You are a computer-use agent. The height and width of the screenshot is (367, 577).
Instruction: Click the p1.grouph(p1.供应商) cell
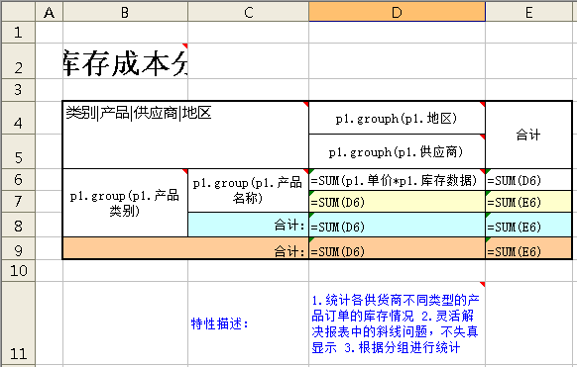397,151
